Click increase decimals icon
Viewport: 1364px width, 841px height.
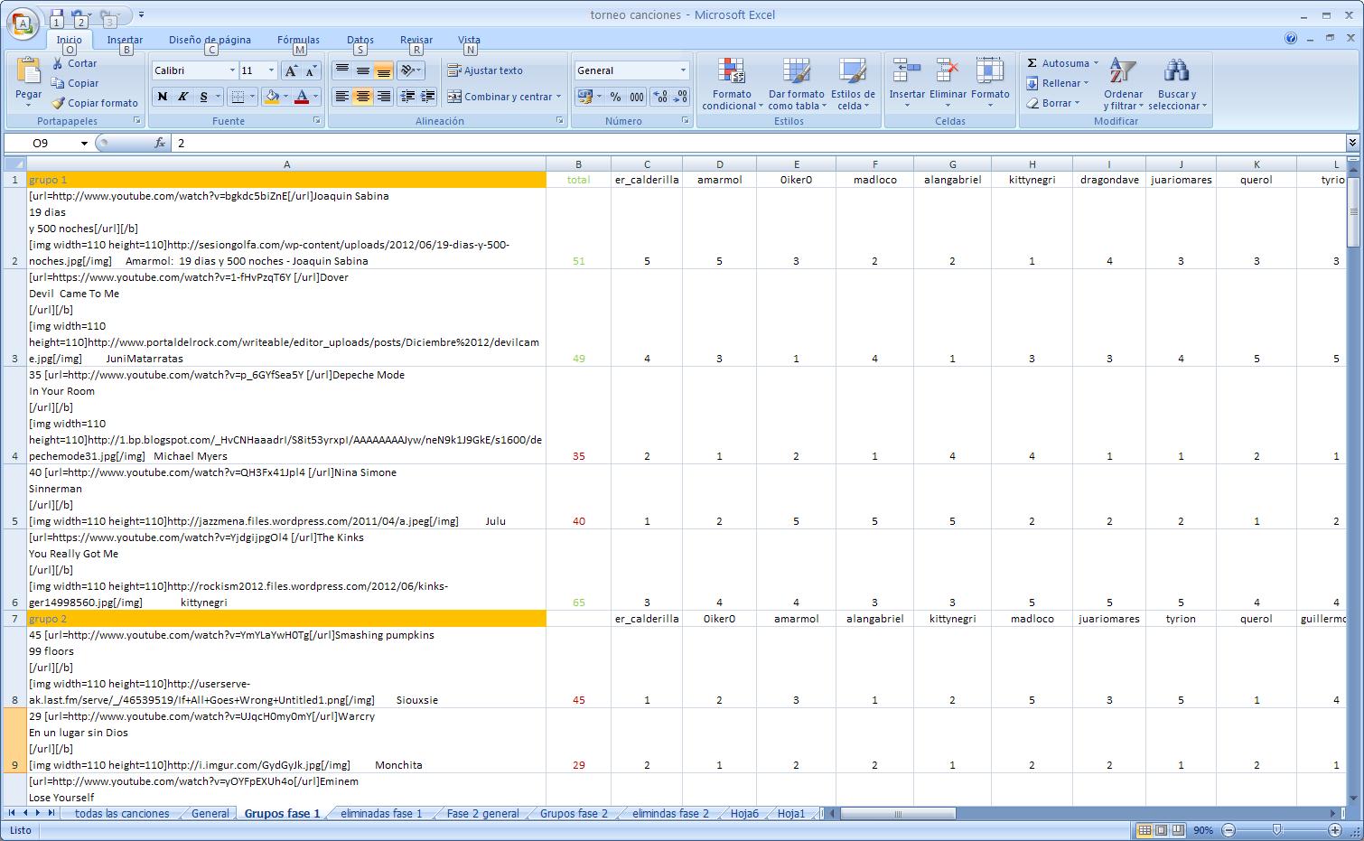click(660, 97)
